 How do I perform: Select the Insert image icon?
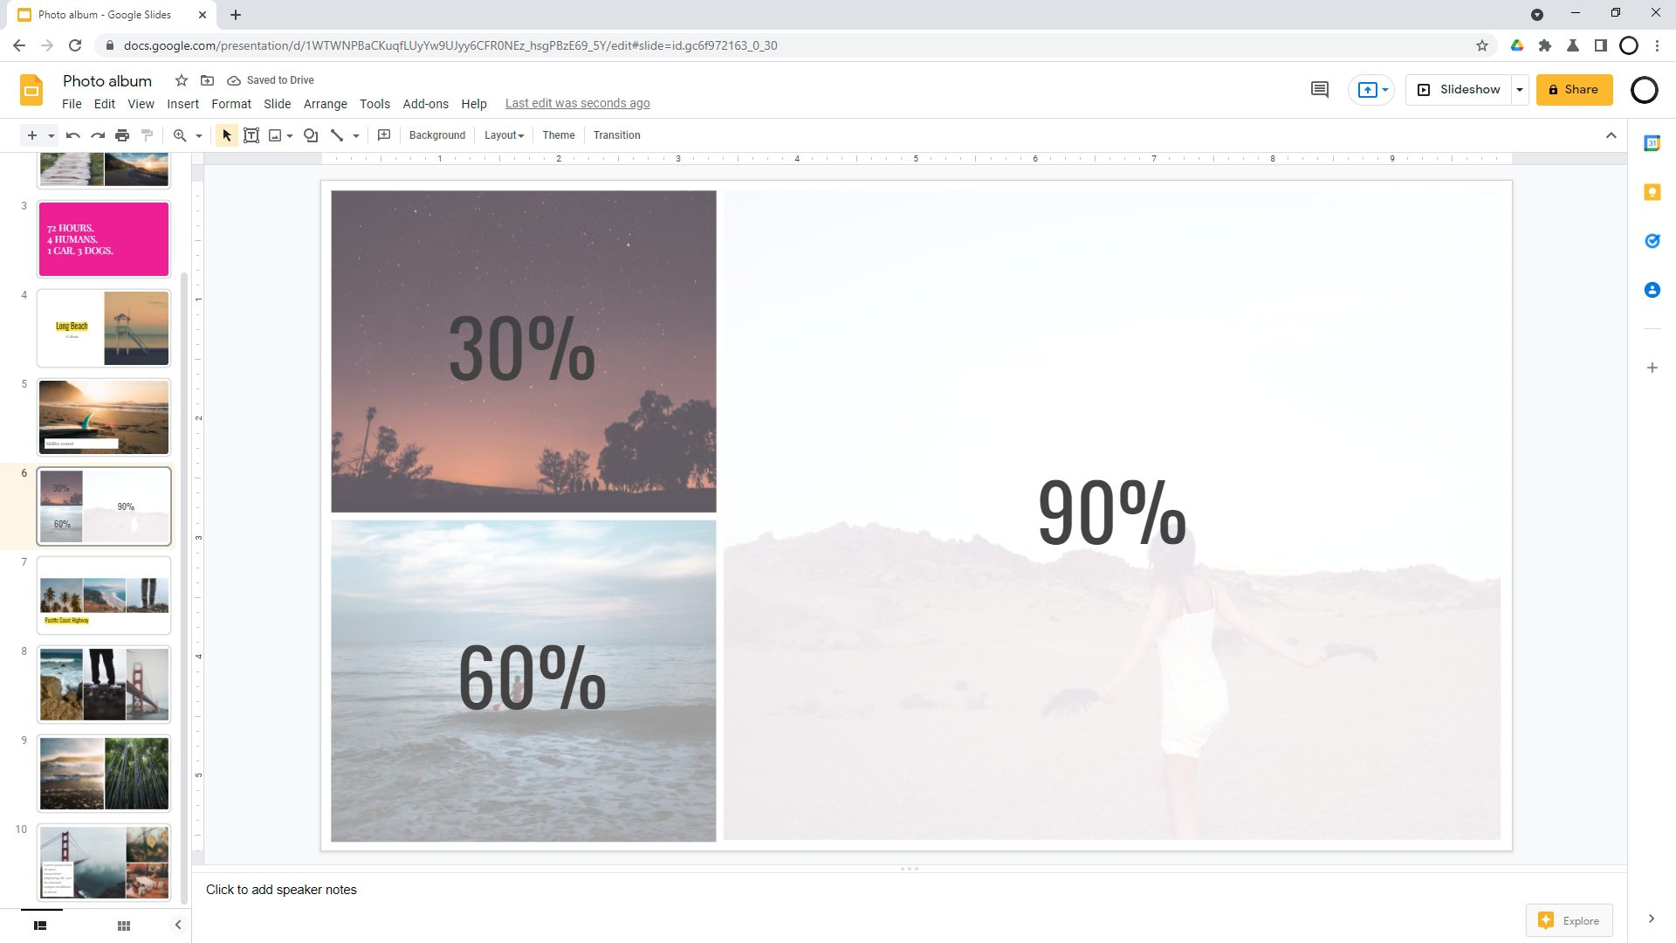pos(275,134)
